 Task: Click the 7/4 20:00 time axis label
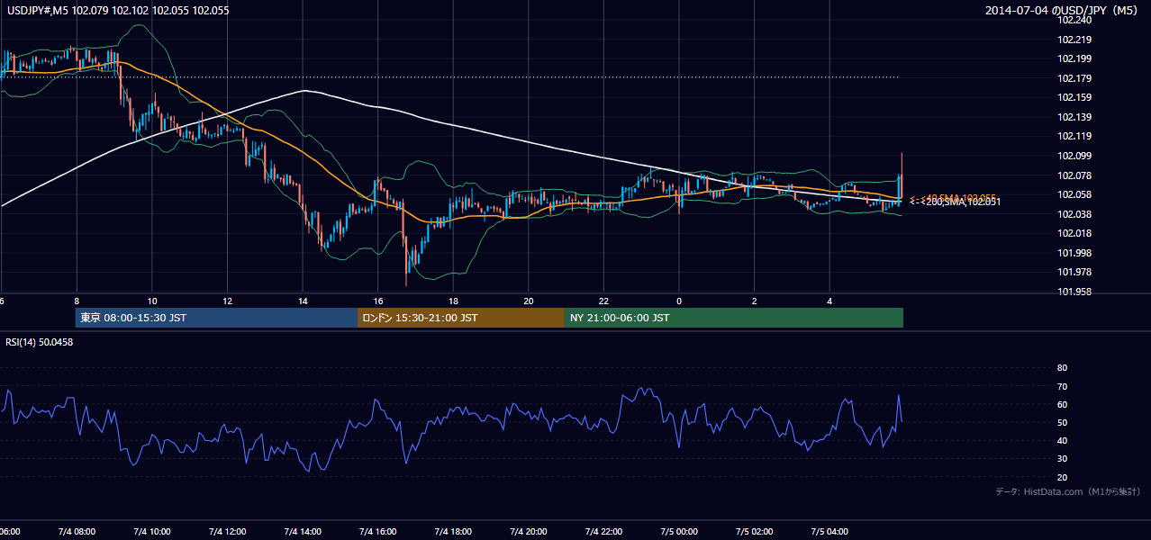[x=529, y=531]
